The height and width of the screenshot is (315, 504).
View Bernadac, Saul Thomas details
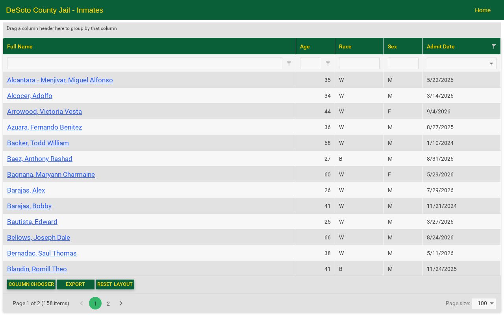tap(42, 253)
